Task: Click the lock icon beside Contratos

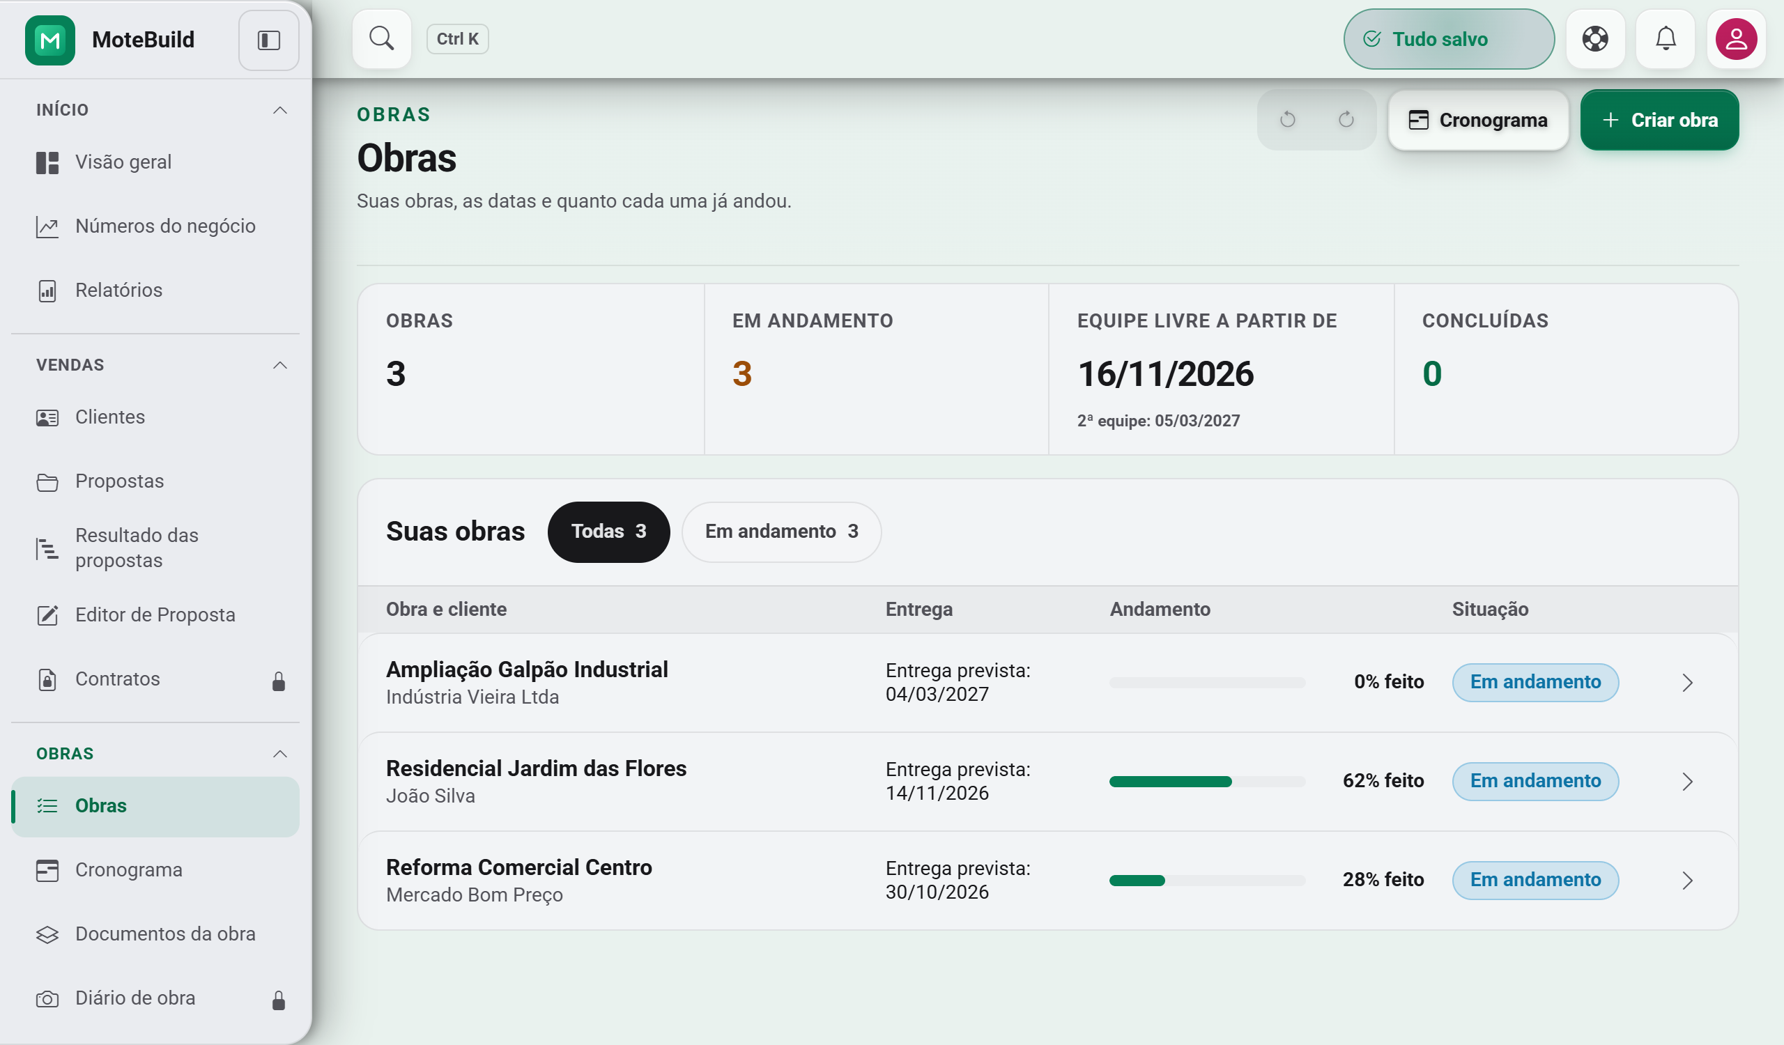Action: [279, 681]
